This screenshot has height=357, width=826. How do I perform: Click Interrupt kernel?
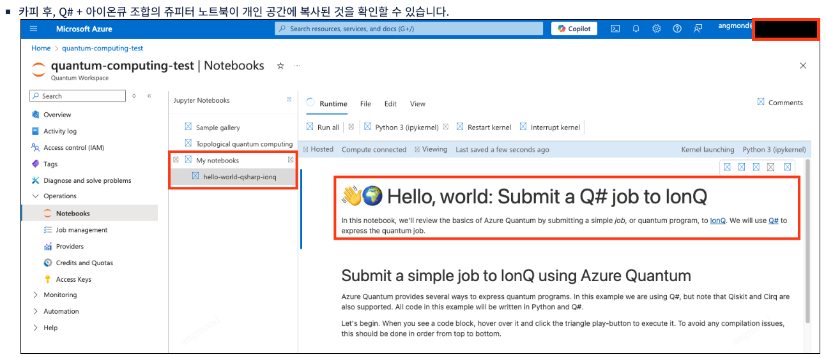click(x=549, y=127)
